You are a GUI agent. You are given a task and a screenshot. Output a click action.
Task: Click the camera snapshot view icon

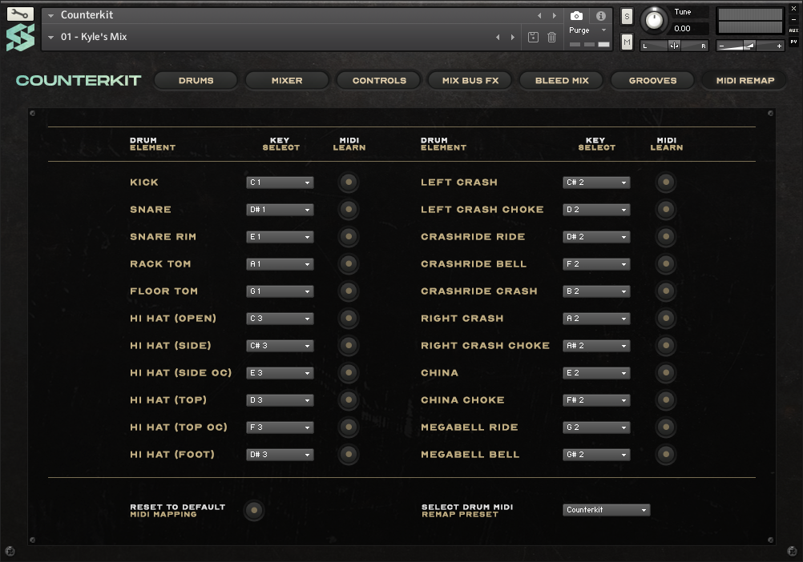click(x=576, y=15)
